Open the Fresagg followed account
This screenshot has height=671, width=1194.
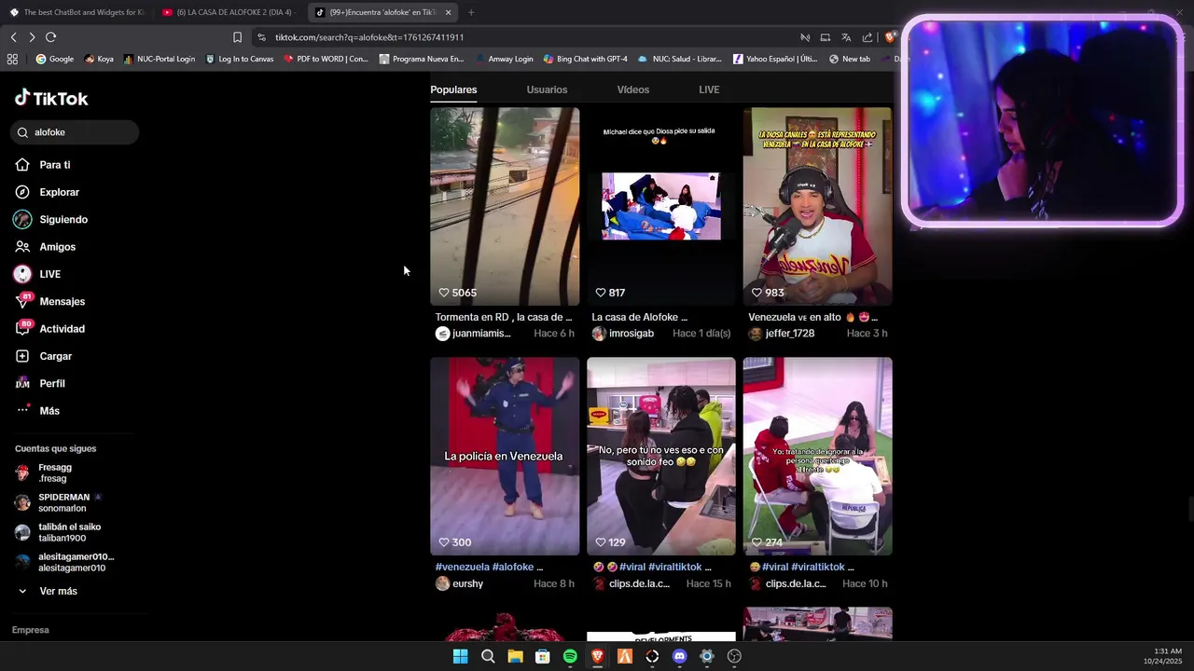pyautogui.click(x=43, y=472)
